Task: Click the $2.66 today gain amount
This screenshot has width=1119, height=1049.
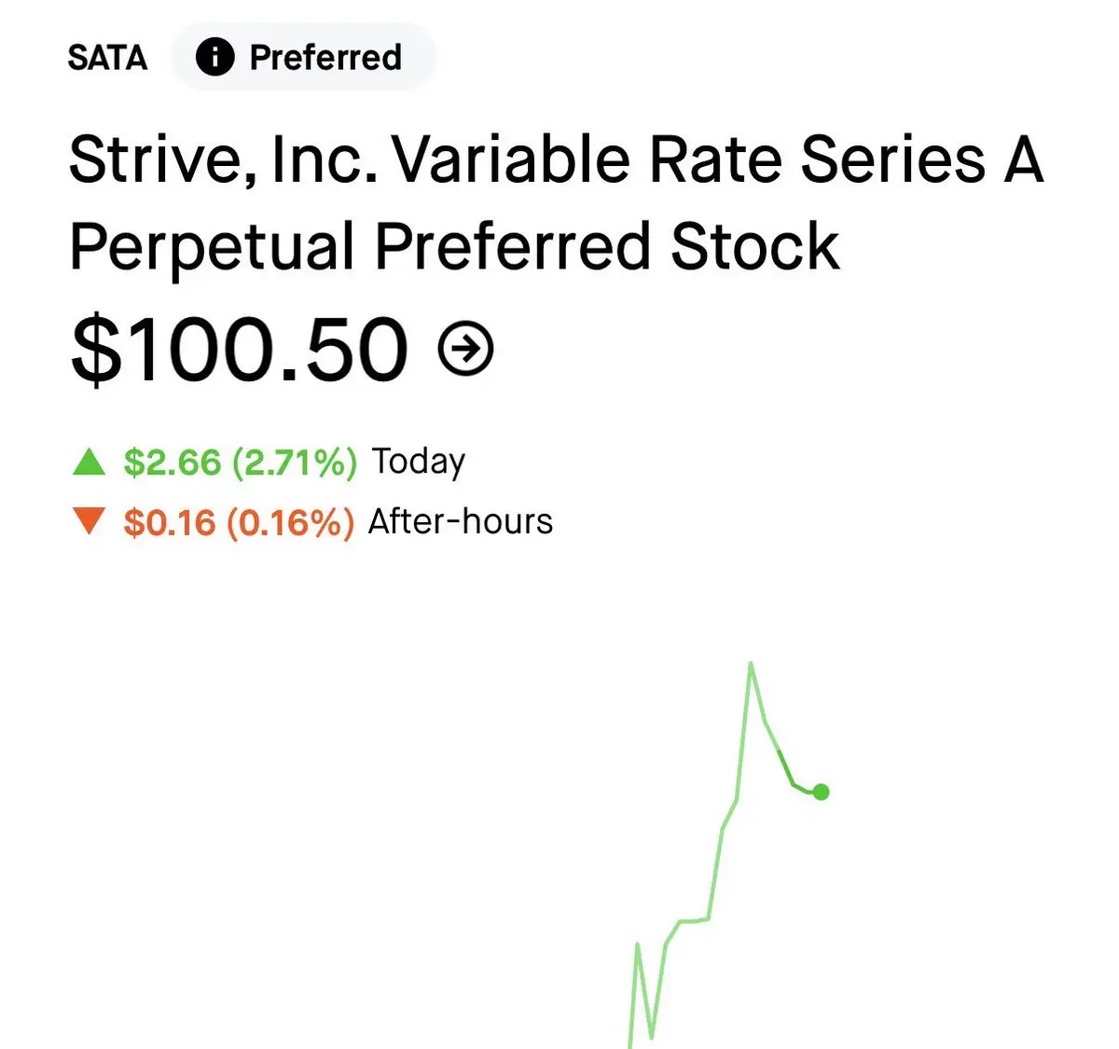Action: coord(173,462)
